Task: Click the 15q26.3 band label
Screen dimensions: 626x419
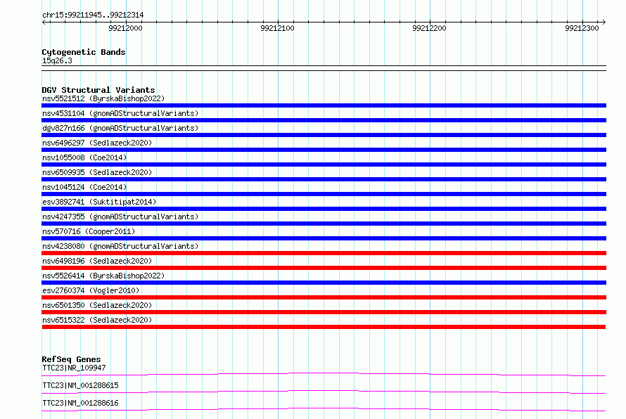Action: (x=57, y=60)
